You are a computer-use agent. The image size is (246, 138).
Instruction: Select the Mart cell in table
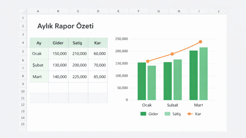39,77
